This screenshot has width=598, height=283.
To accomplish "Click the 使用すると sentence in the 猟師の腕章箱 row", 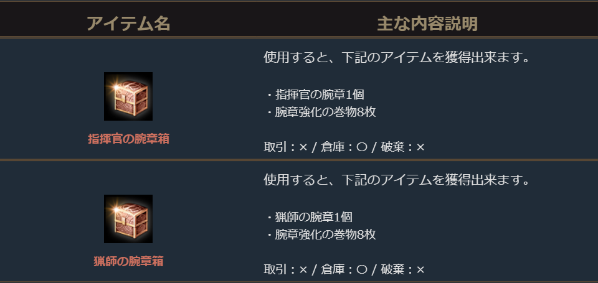I will [x=397, y=181].
